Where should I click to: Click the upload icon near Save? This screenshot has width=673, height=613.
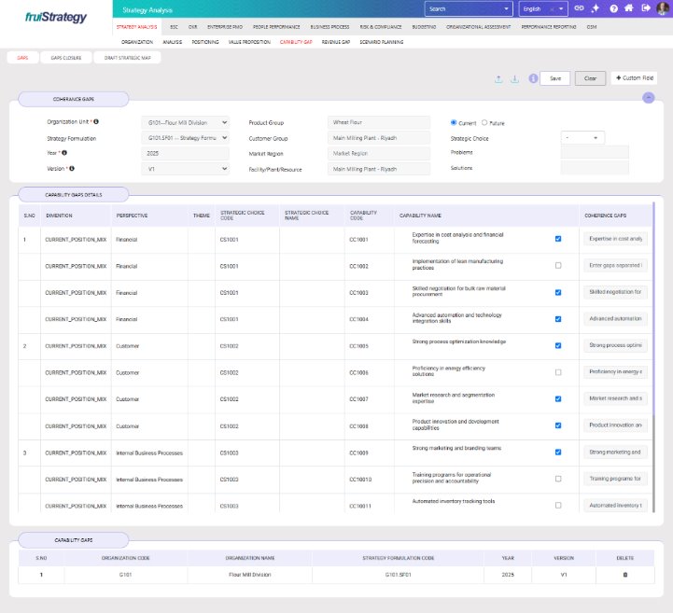click(x=498, y=78)
